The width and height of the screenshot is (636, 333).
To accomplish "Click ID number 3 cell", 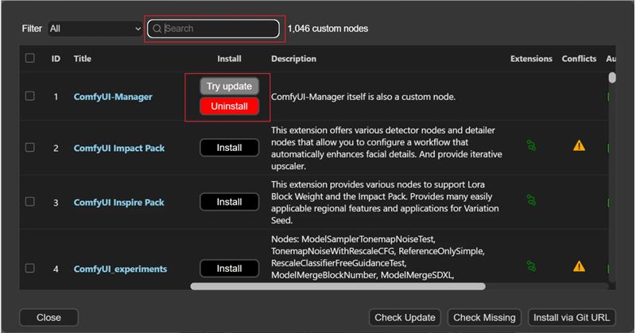I will pos(56,203).
